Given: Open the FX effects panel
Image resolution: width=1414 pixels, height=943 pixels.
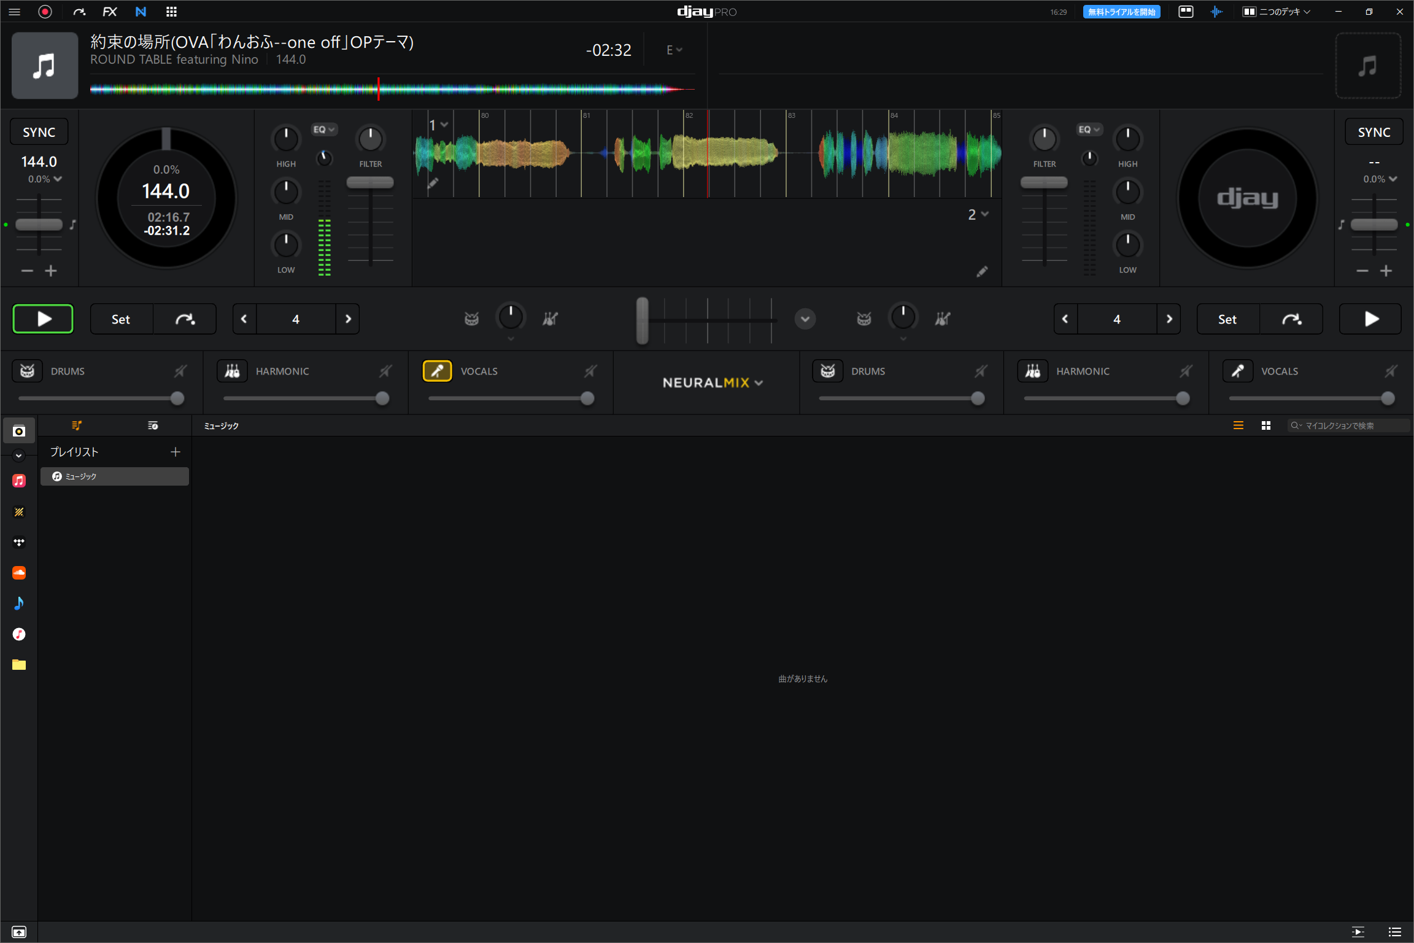Looking at the screenshot, I should click(110, 11).
